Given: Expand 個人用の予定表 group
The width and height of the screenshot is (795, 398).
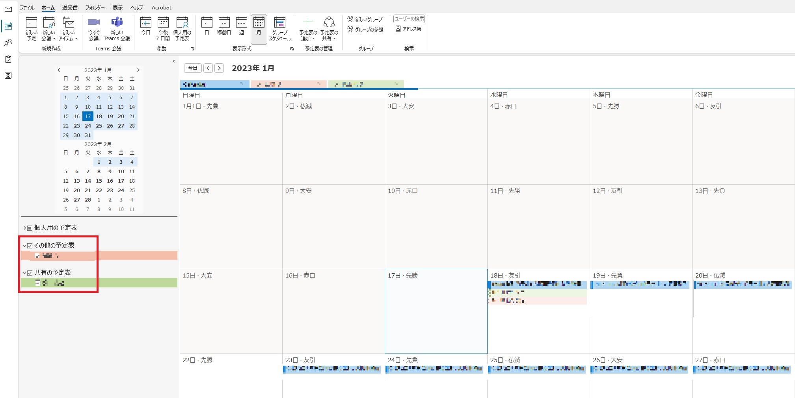Looking at the screenshot, I should pos(24,228).
